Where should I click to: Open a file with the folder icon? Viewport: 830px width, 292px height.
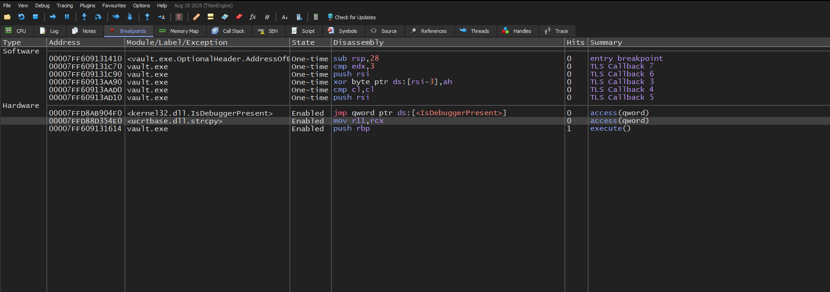click(7, 17)
